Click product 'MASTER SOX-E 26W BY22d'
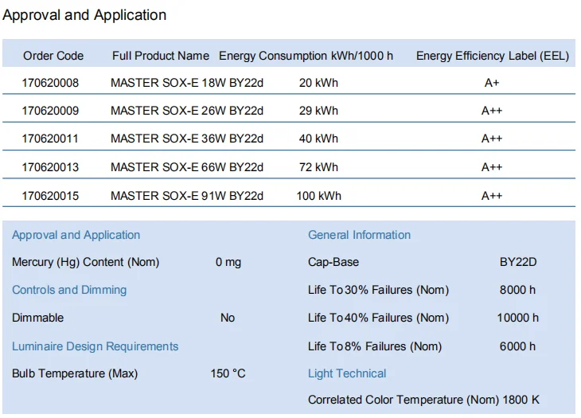 [x=187, y=111]
